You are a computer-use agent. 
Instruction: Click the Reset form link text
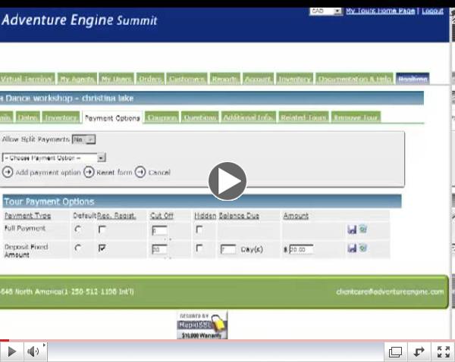click(x=115, y=173)
